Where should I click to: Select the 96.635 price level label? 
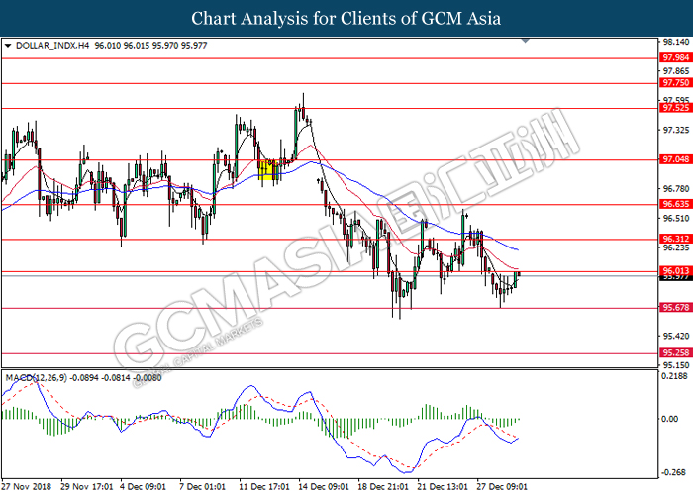[x=676, y=204]
